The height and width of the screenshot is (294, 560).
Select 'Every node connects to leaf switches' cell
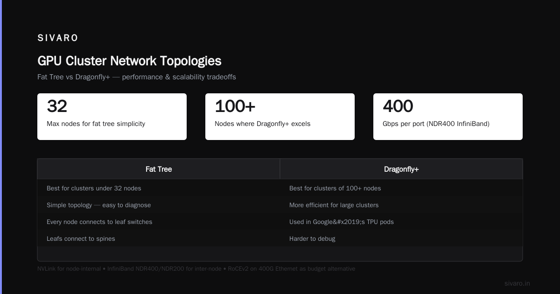[x=159, y=222]
